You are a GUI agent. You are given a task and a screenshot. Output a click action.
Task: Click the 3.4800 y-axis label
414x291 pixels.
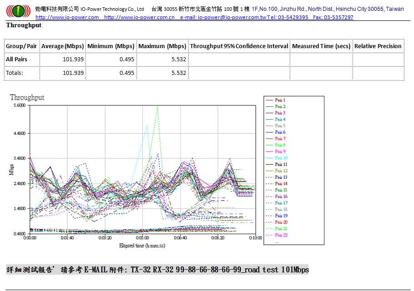(x=20, y=158)
